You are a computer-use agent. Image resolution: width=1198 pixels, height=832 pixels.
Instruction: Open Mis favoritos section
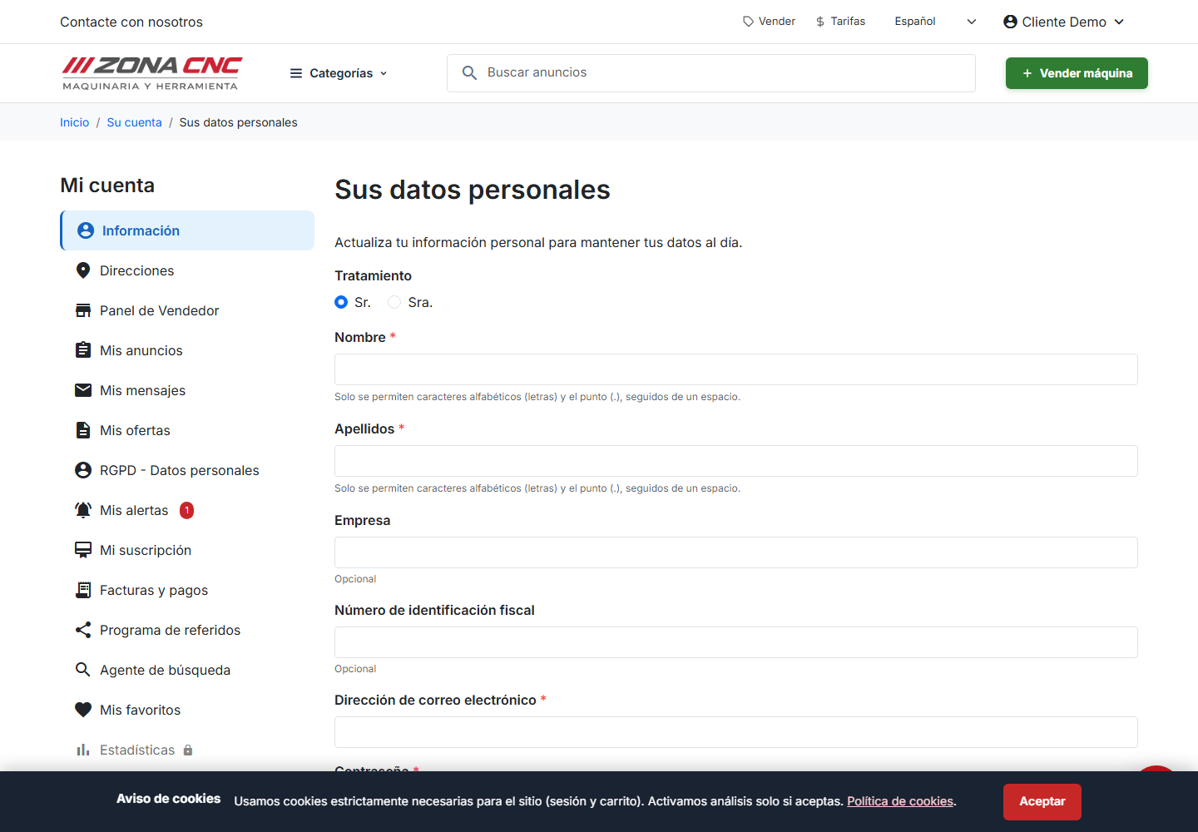coord(187,710)
